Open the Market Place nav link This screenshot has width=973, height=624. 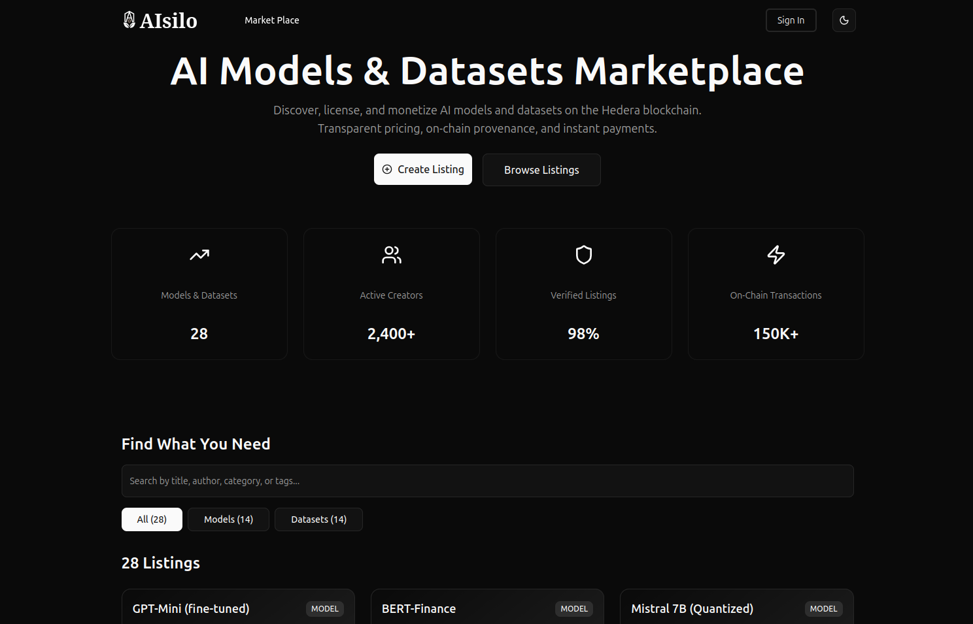[x=271, y=20]
